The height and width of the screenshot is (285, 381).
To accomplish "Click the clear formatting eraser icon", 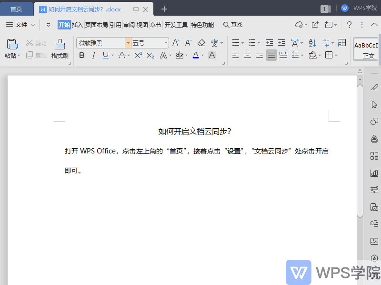I will 201,43.
